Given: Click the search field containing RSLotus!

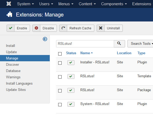Looking at the screenshot, I should tap(85, 44).
